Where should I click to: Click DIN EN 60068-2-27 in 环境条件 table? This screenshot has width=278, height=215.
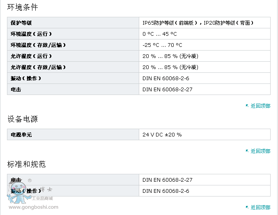(x=167, y=90)
